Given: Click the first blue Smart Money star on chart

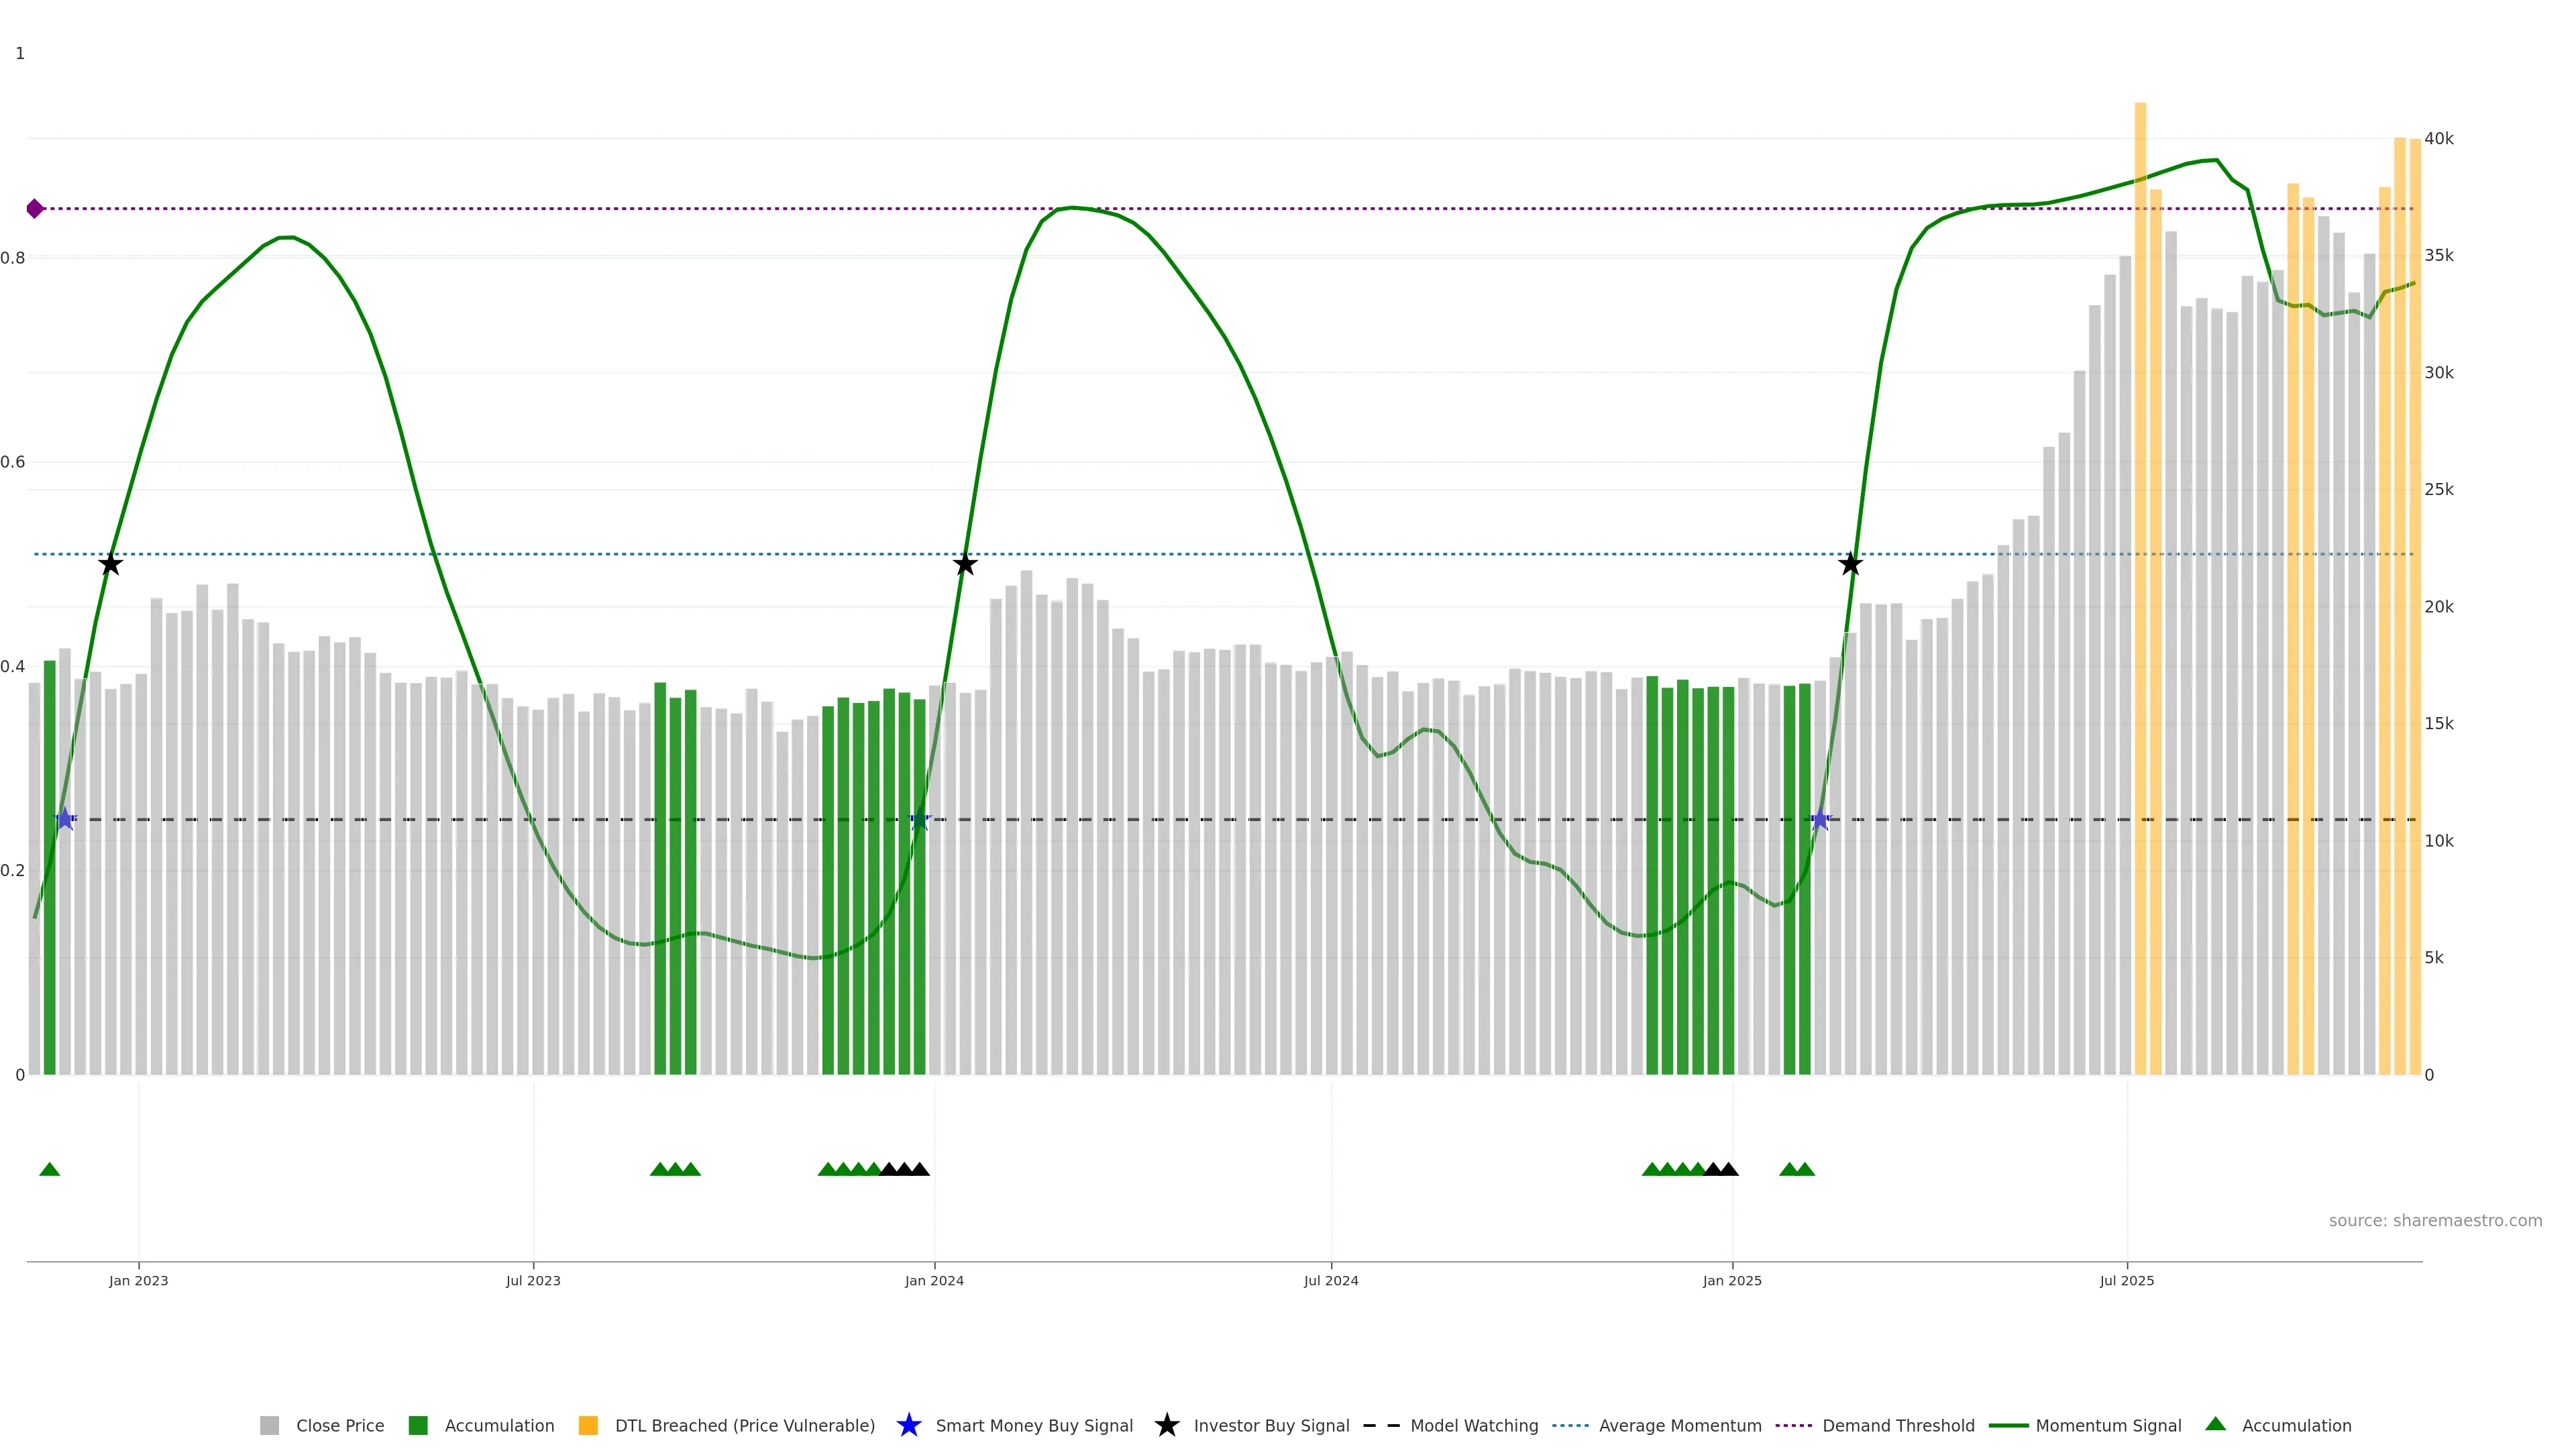Looking at the screenshot, I should click(x=65, y=819).
